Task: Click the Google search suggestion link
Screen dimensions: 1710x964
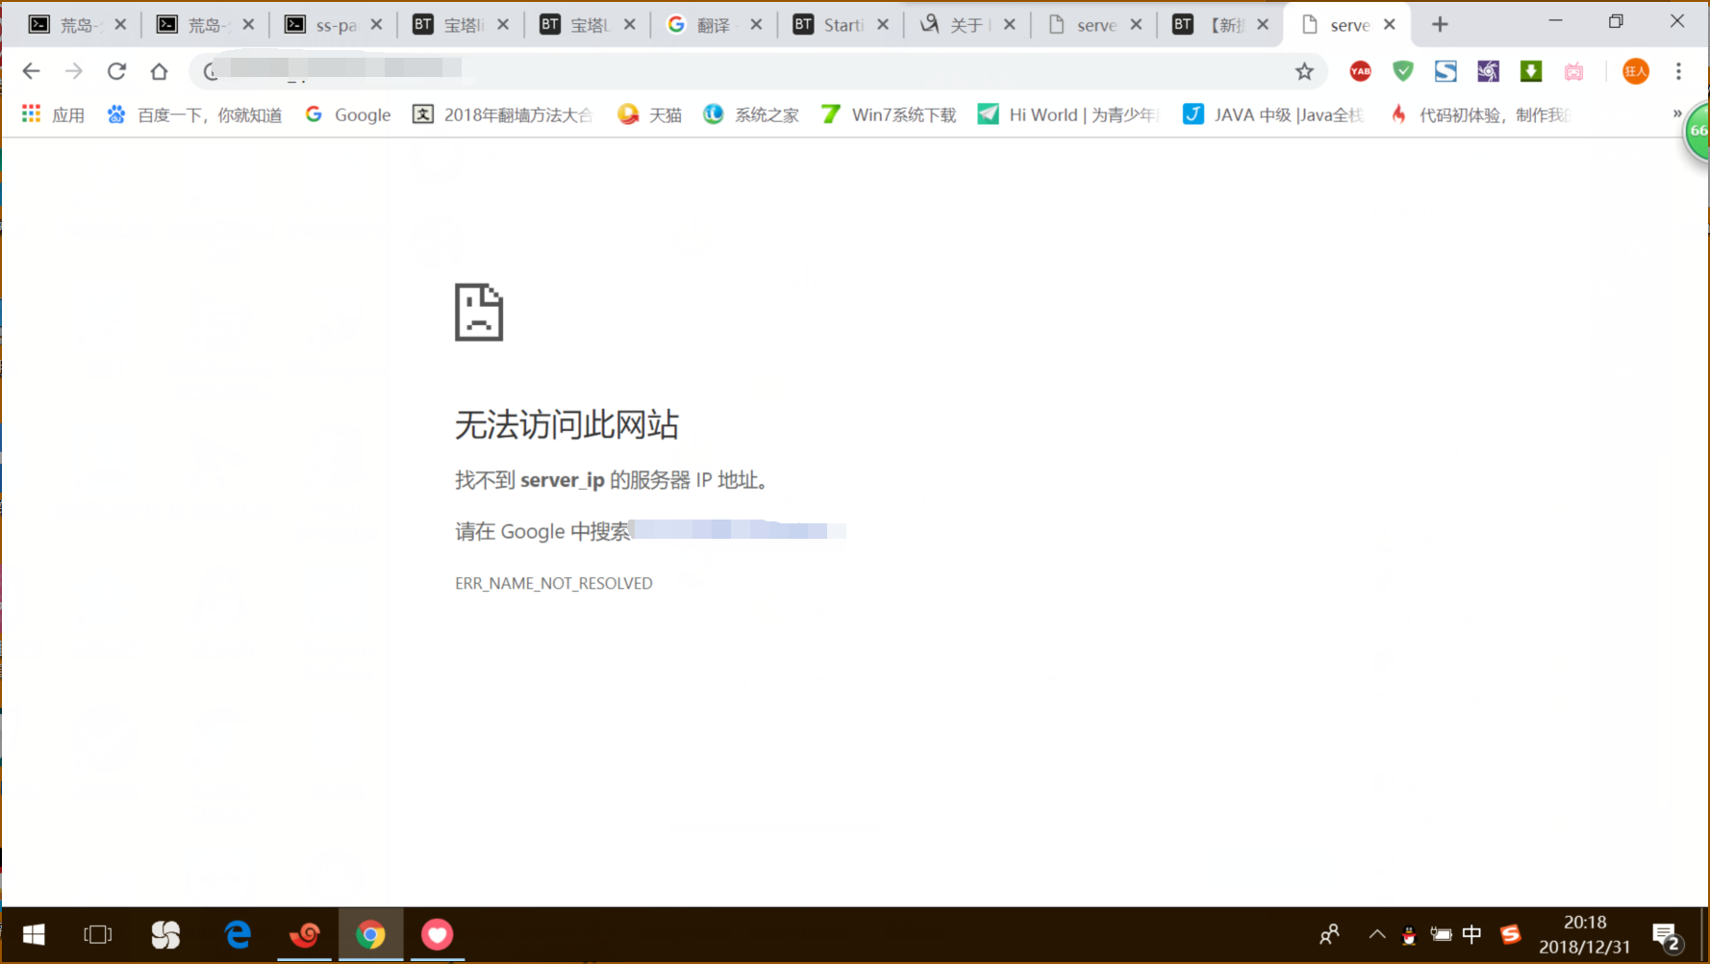Action: pos(739,531)
